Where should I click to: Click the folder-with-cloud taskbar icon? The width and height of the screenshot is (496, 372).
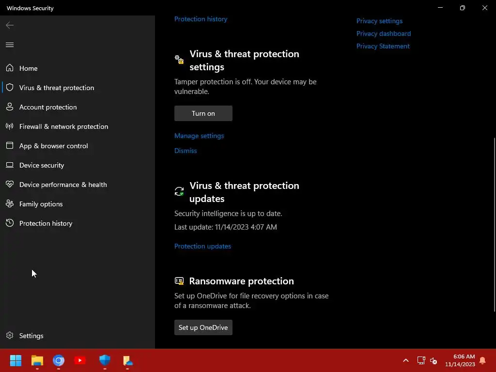click(x=127, y=360)
